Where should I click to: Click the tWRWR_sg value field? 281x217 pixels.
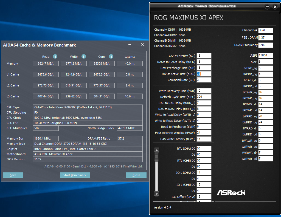(266, 141)
